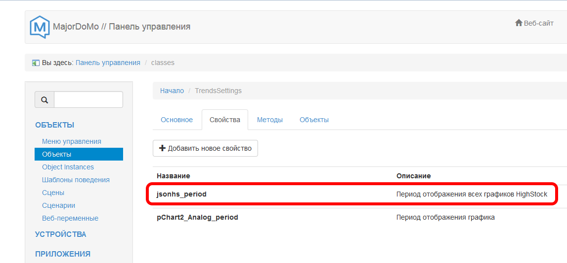
Task: Open Сценарии in the sidebar
Action: pos(59,205)
